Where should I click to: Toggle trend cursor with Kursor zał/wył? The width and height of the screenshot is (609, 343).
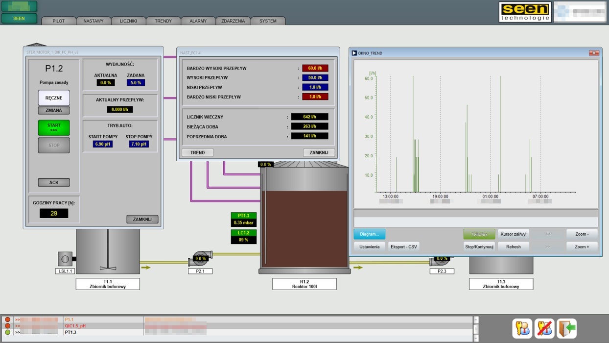click(514, 234)
